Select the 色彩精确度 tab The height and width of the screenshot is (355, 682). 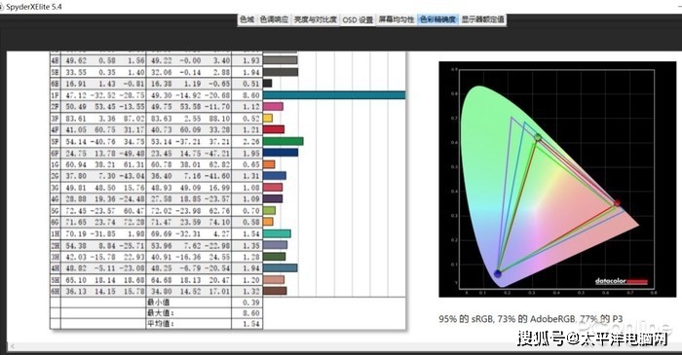tap(437, 19)
